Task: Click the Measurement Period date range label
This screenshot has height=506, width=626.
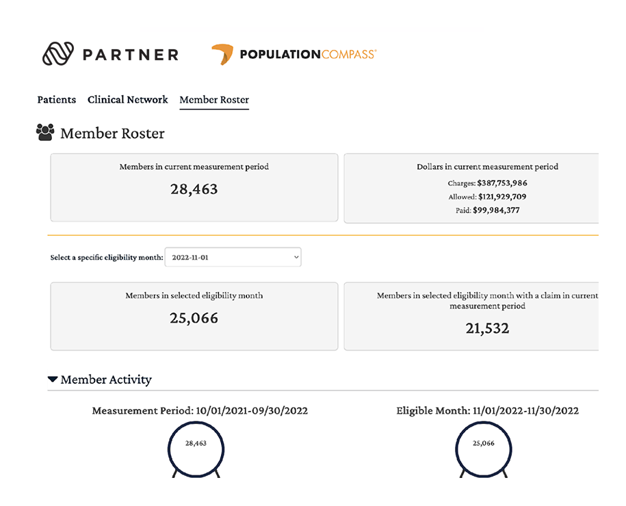Action: pos(200,411)
